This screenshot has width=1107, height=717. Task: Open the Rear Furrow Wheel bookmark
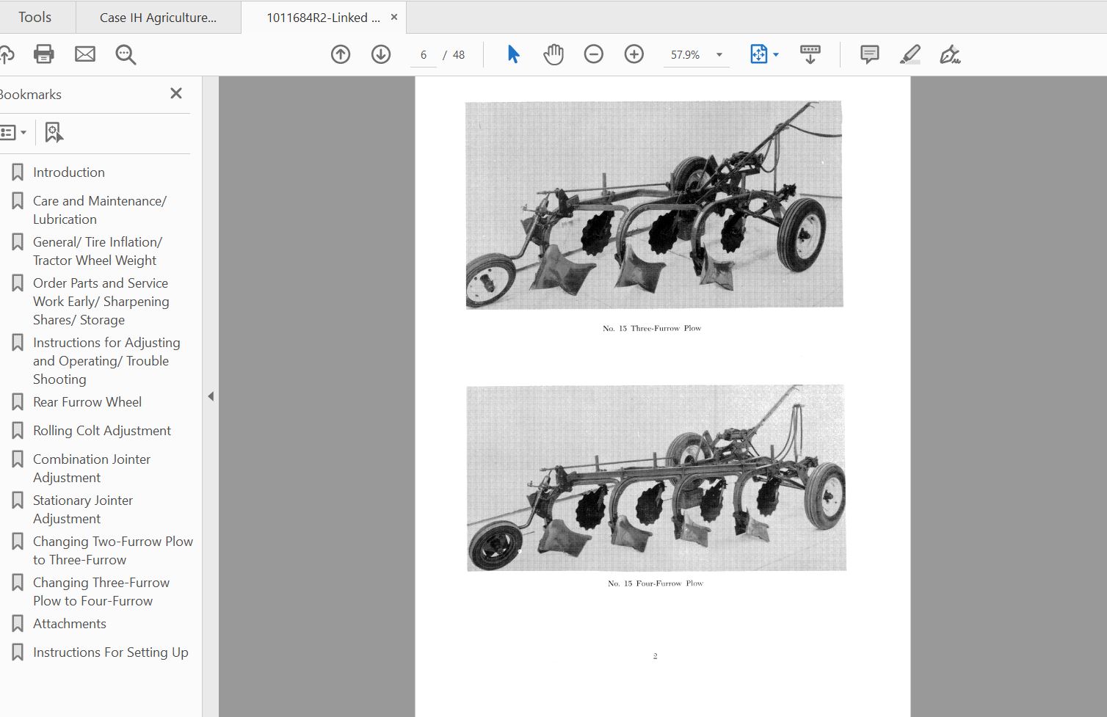[87, 402]
